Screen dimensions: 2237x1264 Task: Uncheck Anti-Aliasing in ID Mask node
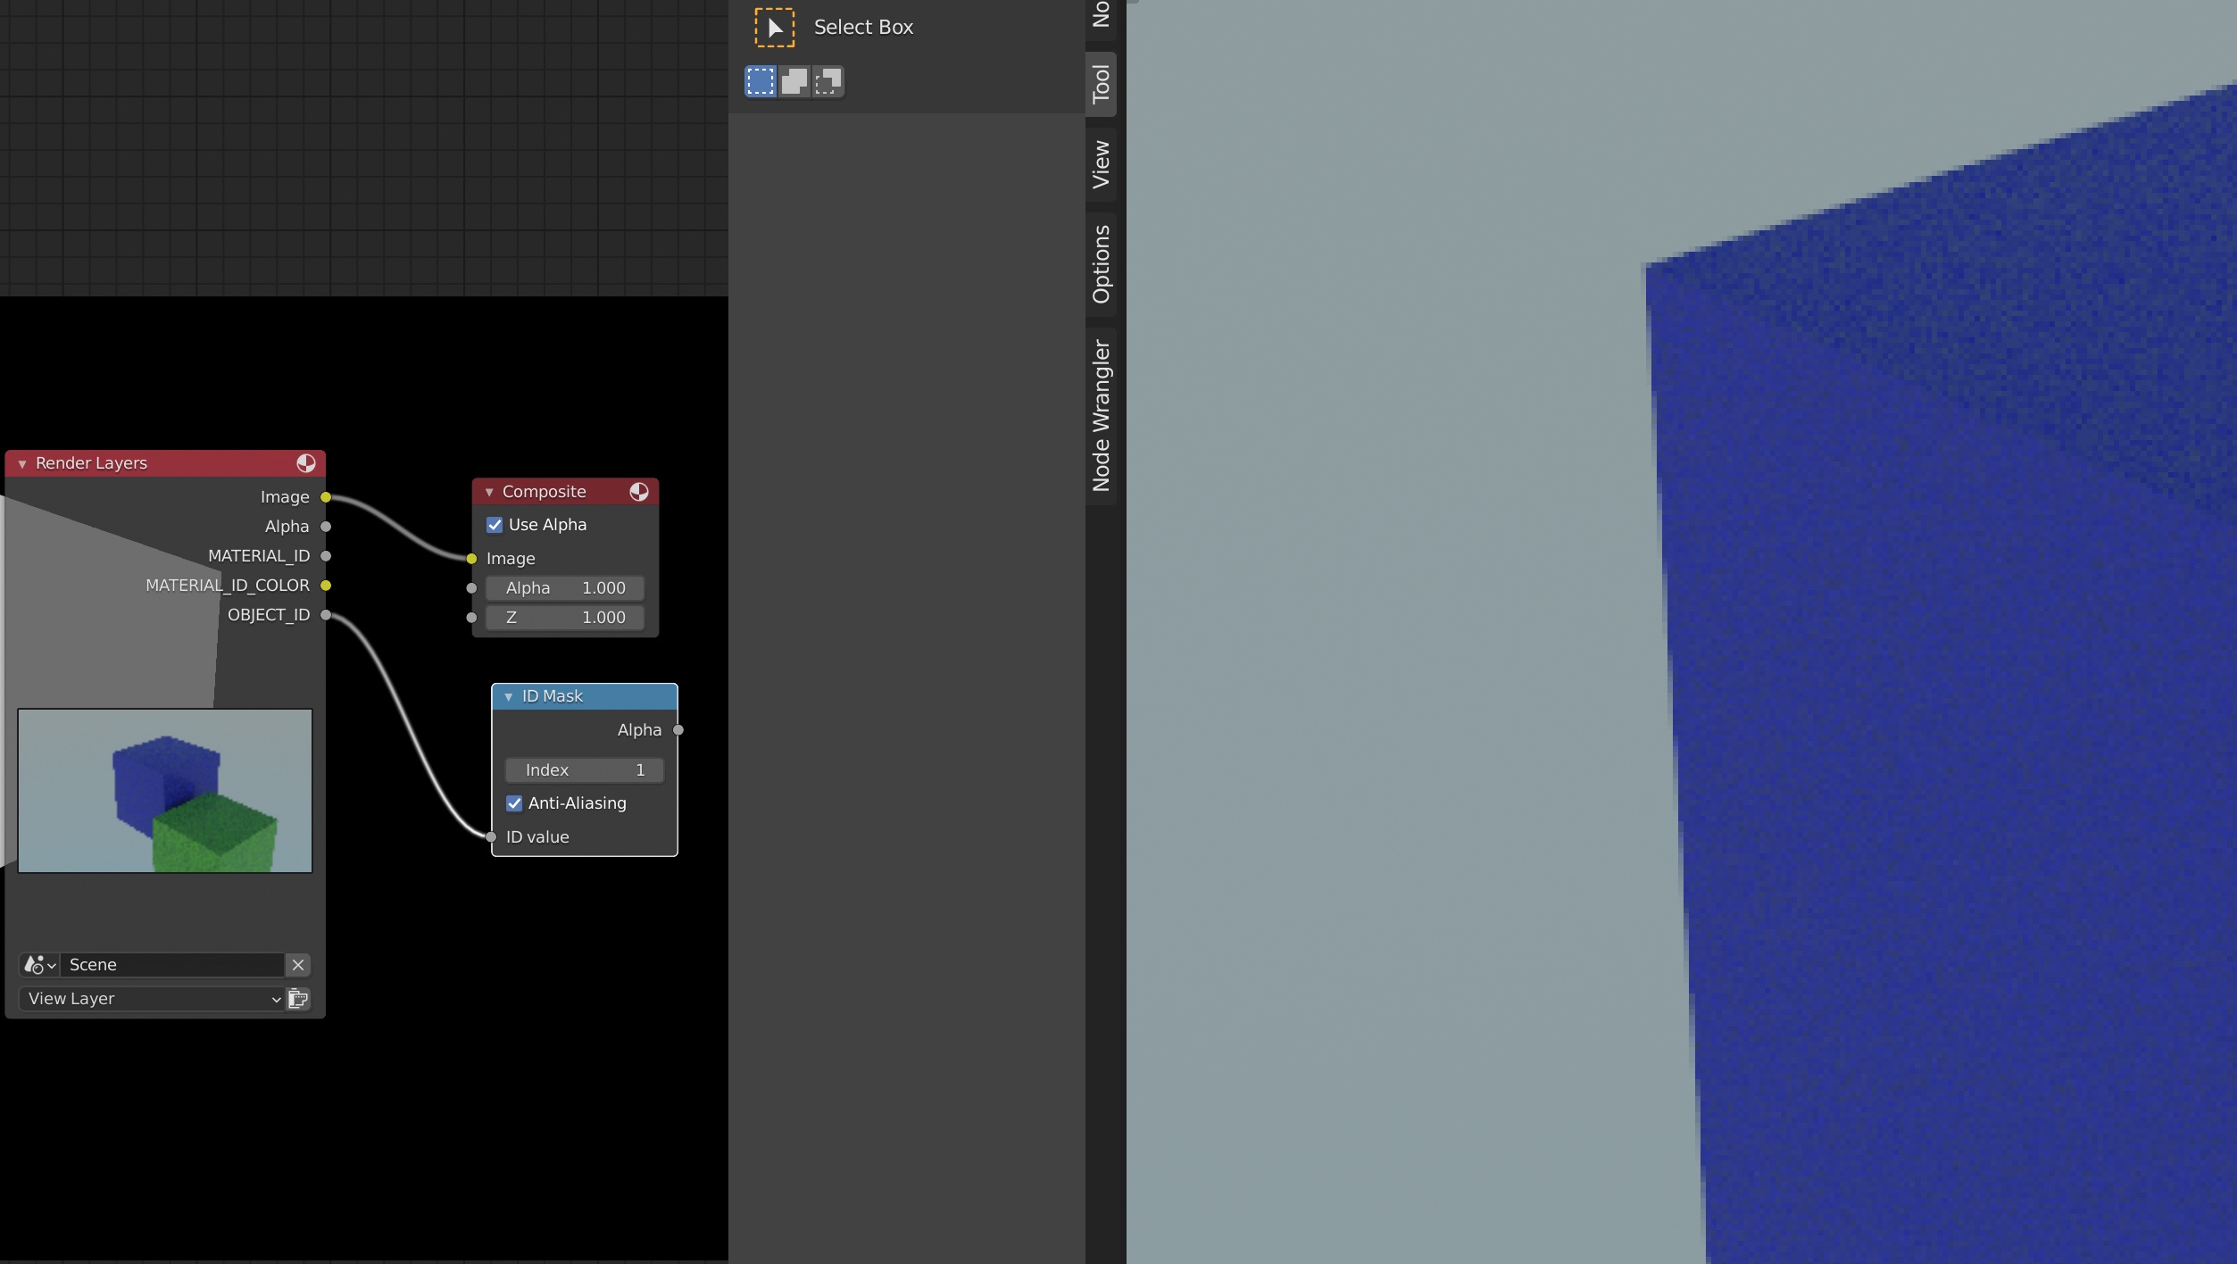point(514,803)
